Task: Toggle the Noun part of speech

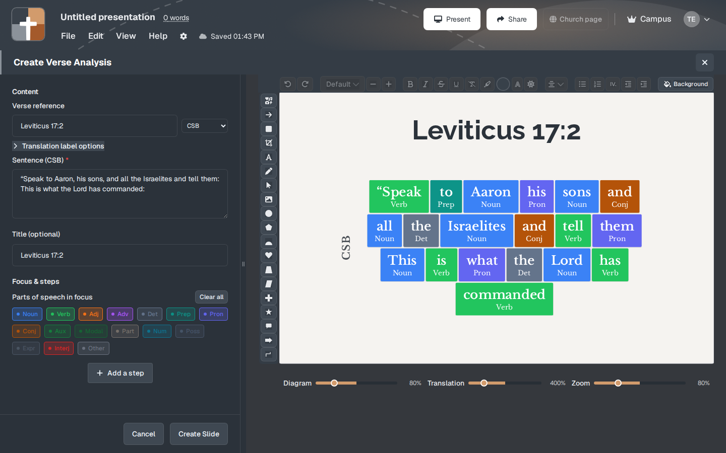Action: click(27, 314)
